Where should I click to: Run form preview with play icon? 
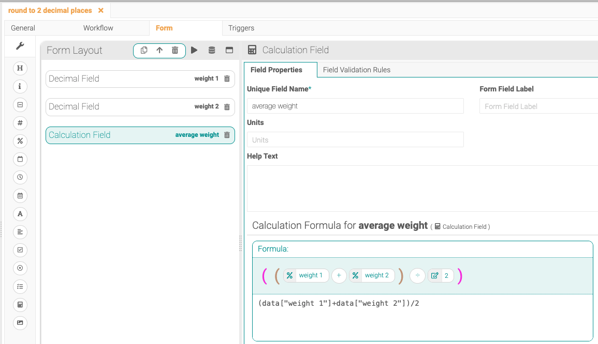194,50
